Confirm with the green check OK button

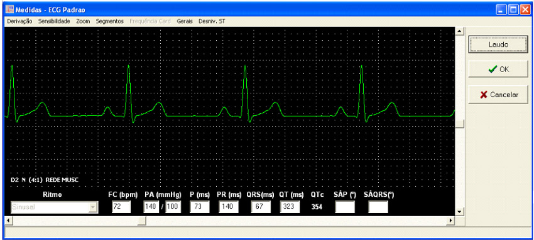click(x=498, y=70)
